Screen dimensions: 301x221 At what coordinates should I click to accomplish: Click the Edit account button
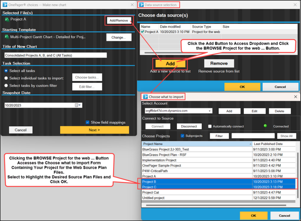point(255,111)
